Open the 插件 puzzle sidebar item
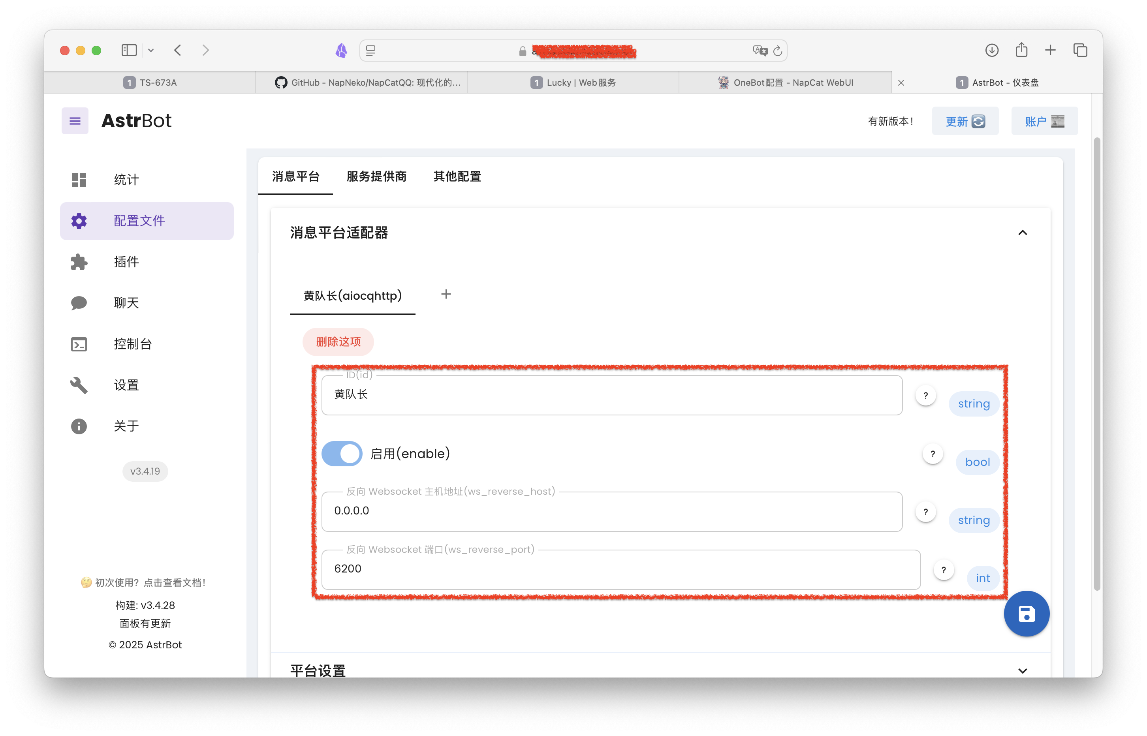Image resolution: width=1147 pixels, height=736 pixels. (147, 262)
